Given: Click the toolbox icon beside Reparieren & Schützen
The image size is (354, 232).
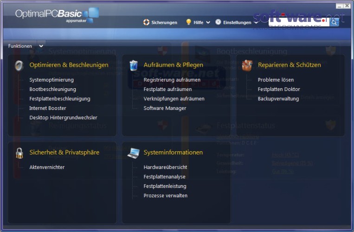Looking at the screenshot, I should pos(247,65).
